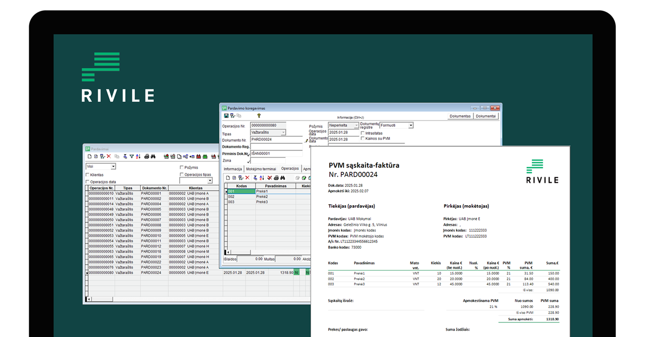Click the printer icon in Pardavimai toolbar
This screenshot has width=649, height=337.
click(147, 156)
